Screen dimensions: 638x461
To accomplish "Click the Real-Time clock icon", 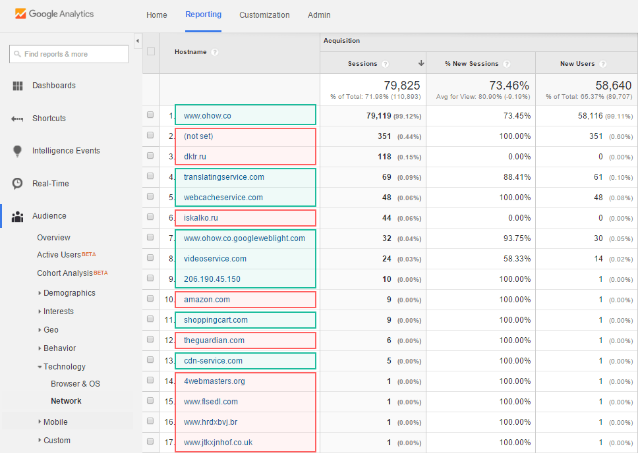I will pos(18,184).
